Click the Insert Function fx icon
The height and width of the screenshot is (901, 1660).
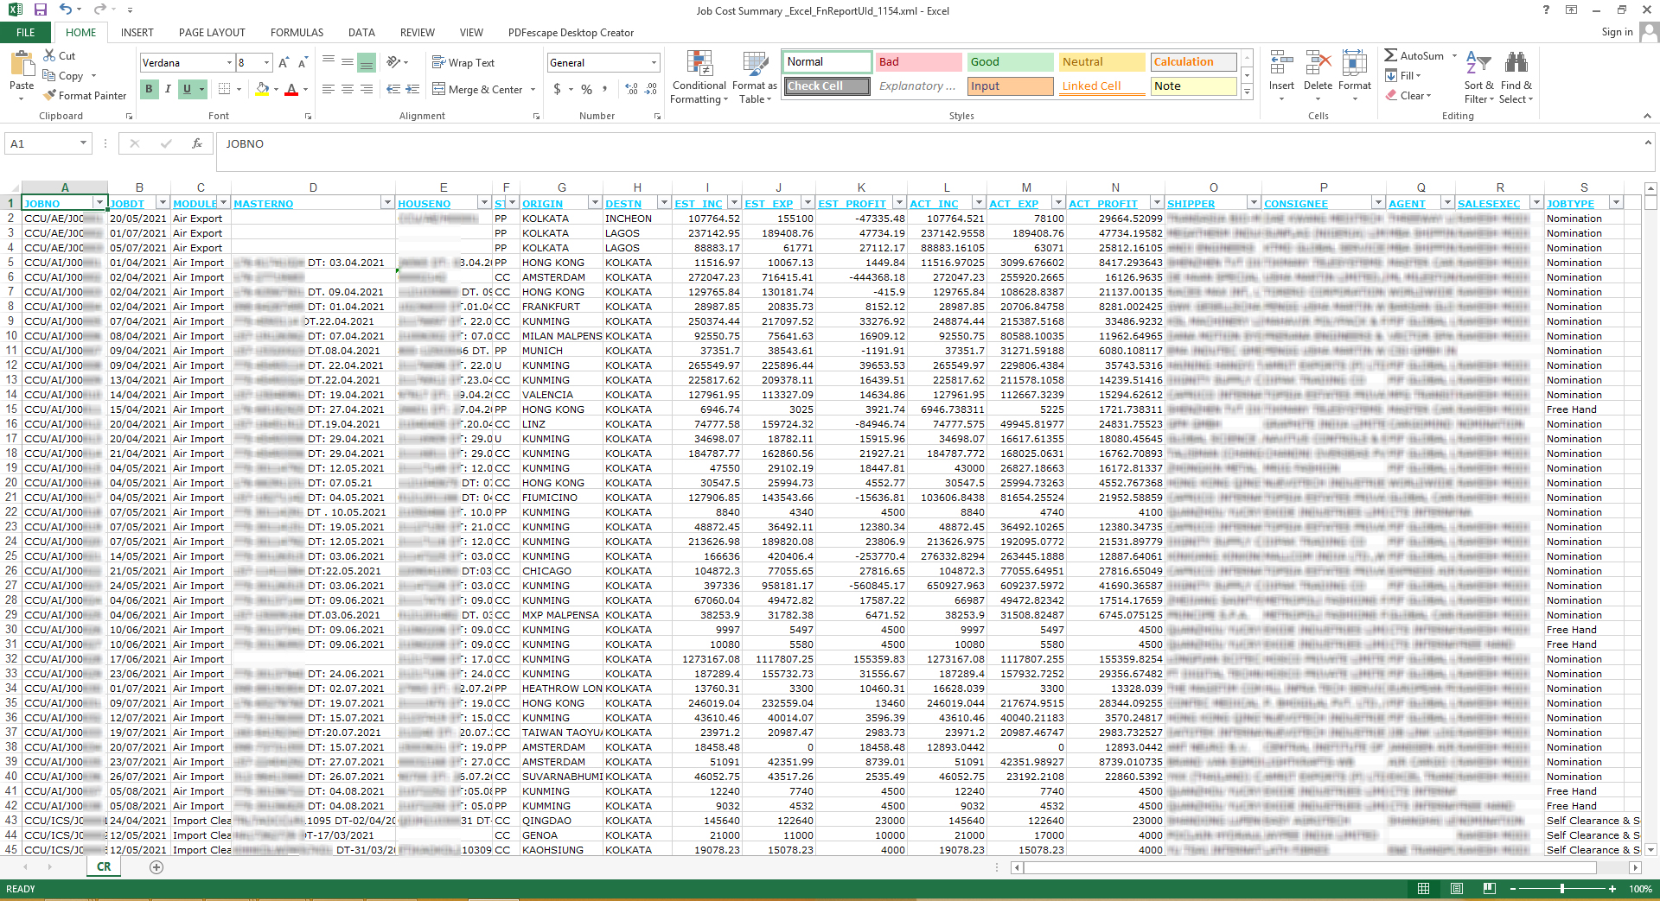197,144
